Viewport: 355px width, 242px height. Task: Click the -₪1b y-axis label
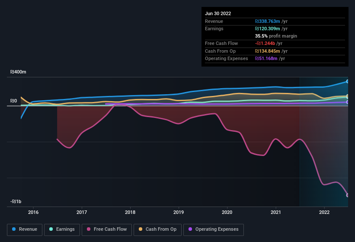coord(16,201)
